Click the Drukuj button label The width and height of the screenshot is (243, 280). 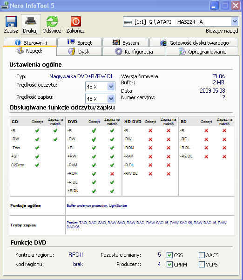click(30, 31)
